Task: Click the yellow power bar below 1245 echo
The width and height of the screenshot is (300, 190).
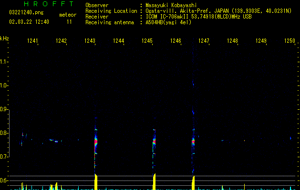Action: 154,182
